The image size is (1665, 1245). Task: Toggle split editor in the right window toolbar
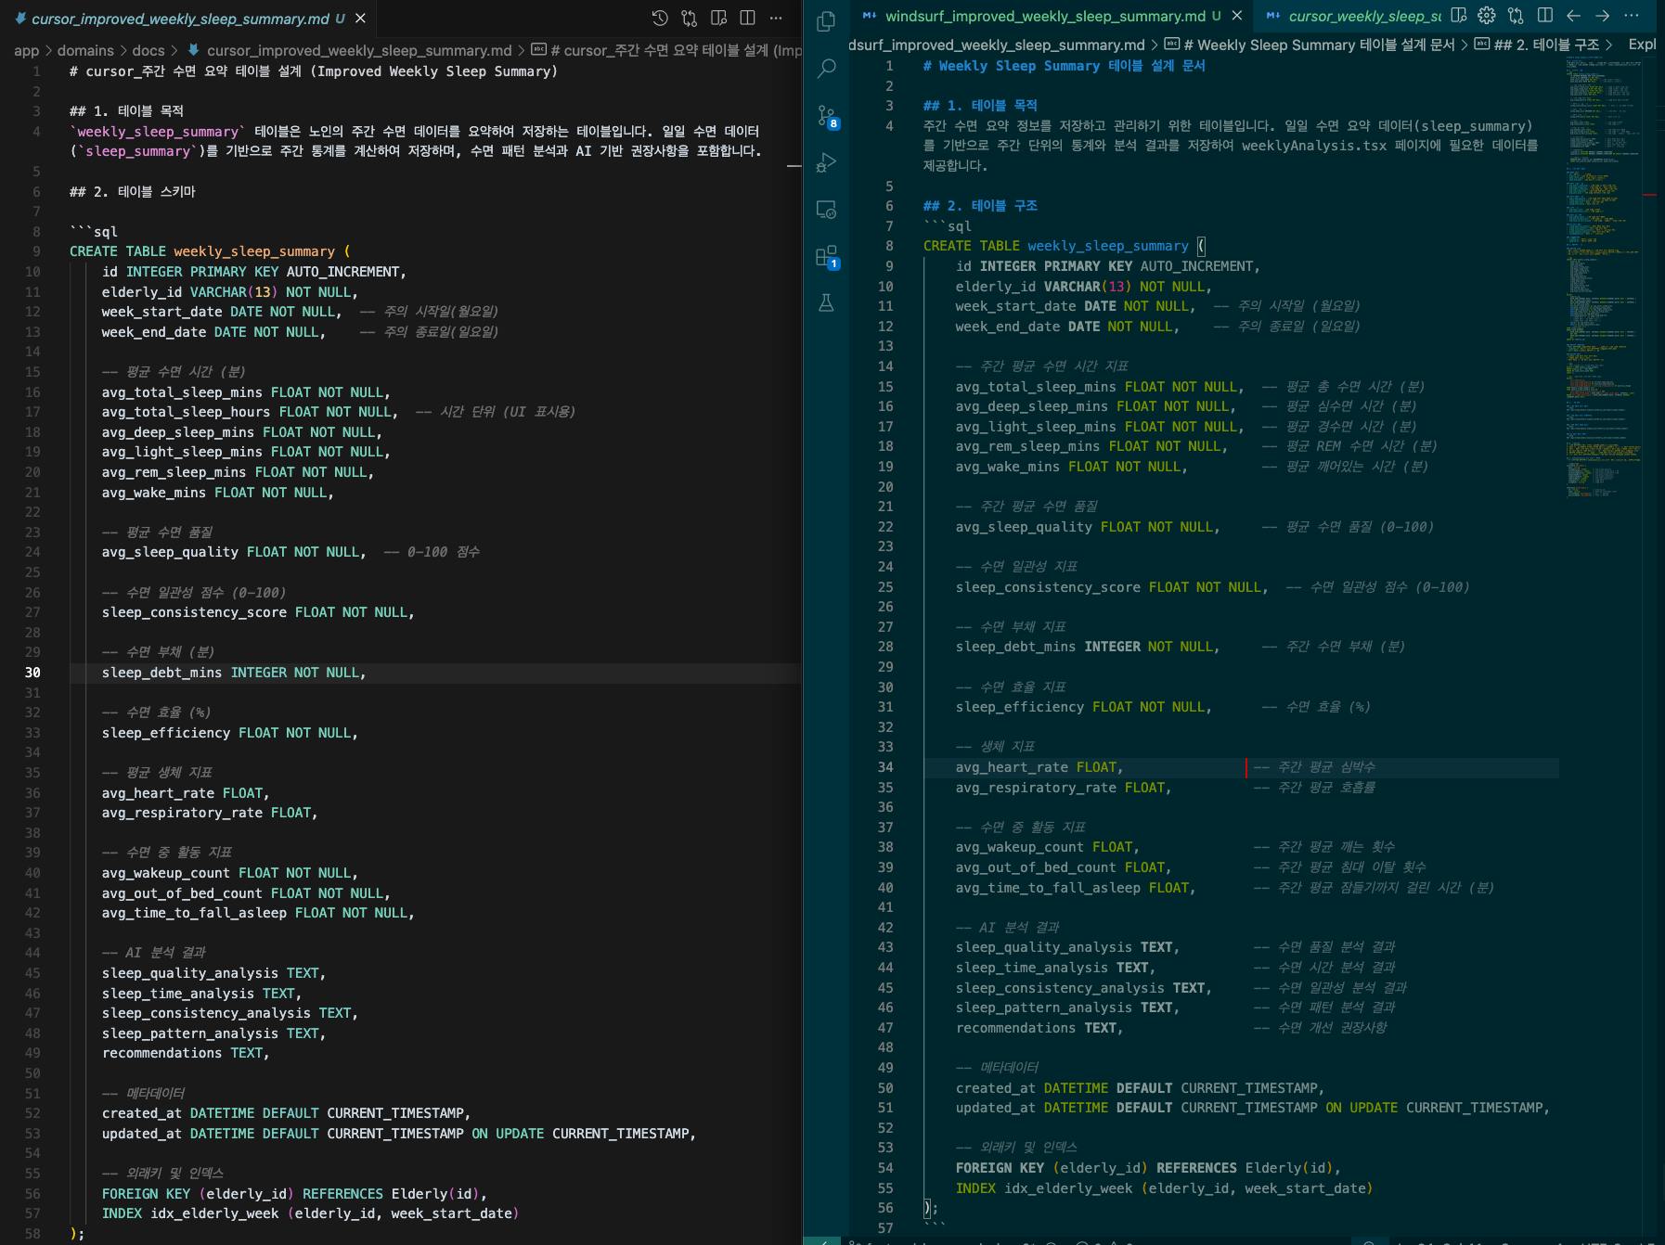click(x=1544, y=16)
